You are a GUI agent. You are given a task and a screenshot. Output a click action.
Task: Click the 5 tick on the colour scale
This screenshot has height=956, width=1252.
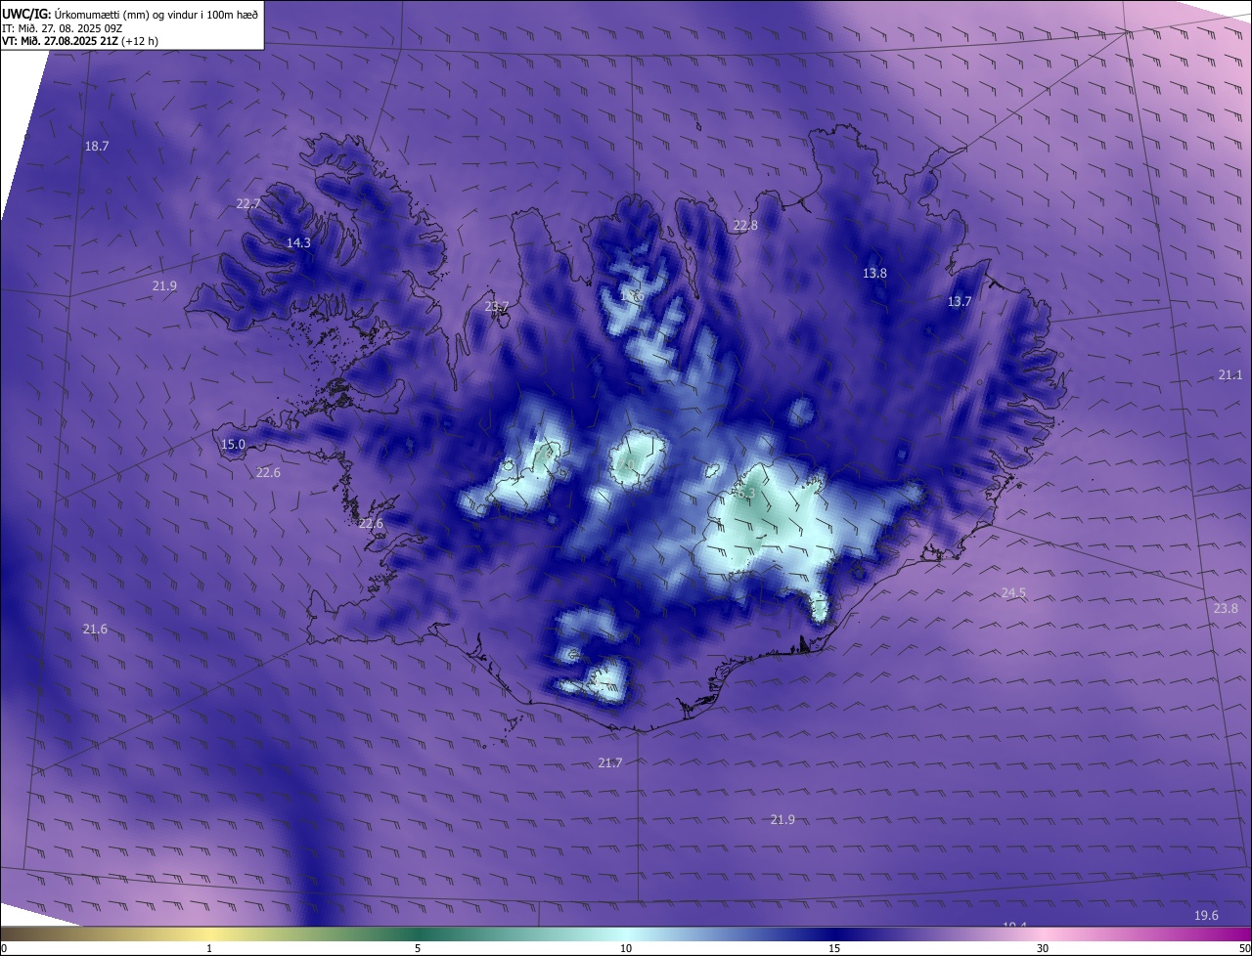(x=418, y=948)
